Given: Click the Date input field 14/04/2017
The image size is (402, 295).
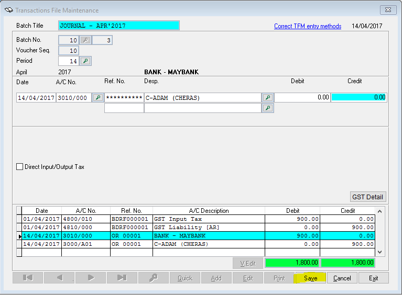Looking at the screenshot, I should pos(36,98).
